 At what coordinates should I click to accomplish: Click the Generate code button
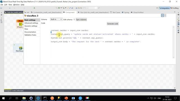point(112,24)
